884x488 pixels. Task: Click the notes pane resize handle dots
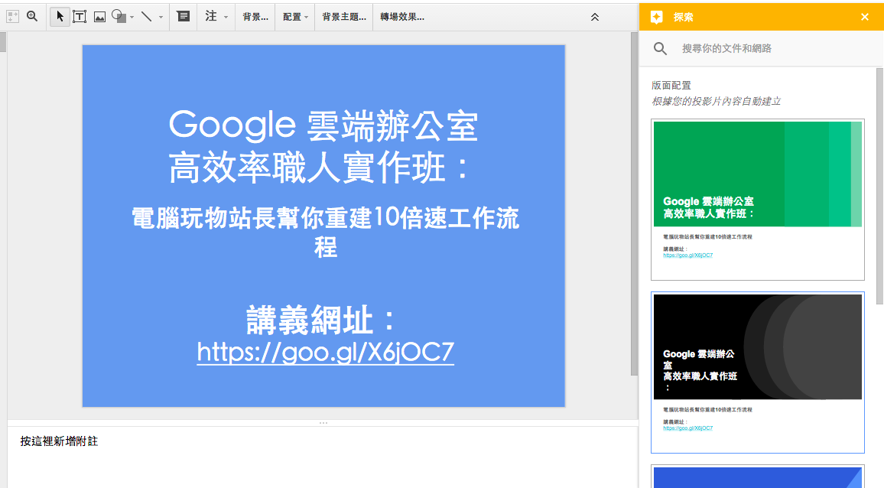pos(323,422)
